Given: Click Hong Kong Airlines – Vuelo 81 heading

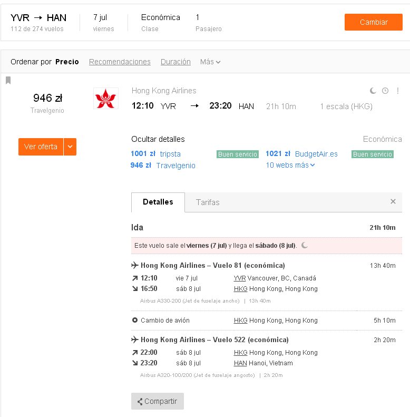Looking at the screenshot, I should point(213,265).
